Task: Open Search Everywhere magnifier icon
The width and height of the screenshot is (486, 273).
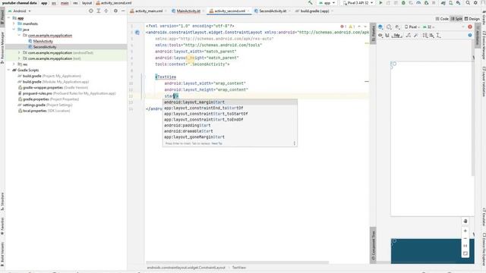Action: tap(468, 3)
